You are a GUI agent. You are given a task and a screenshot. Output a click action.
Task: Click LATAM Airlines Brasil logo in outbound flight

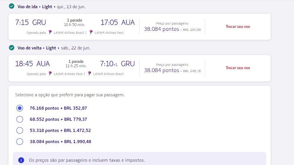coord(51,32)
